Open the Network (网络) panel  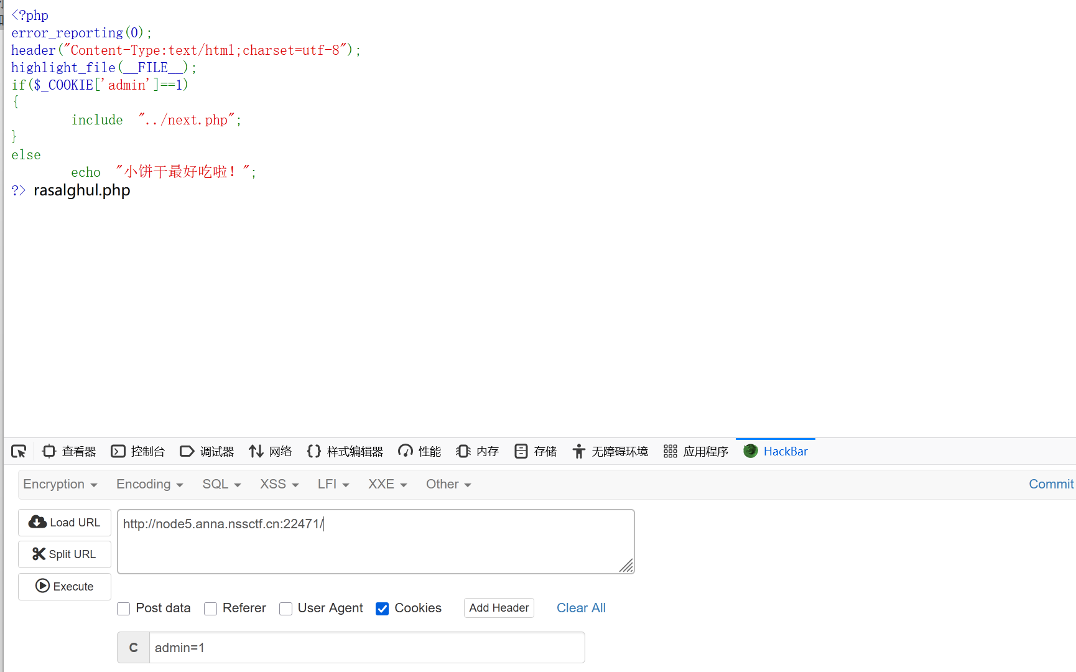270,451
